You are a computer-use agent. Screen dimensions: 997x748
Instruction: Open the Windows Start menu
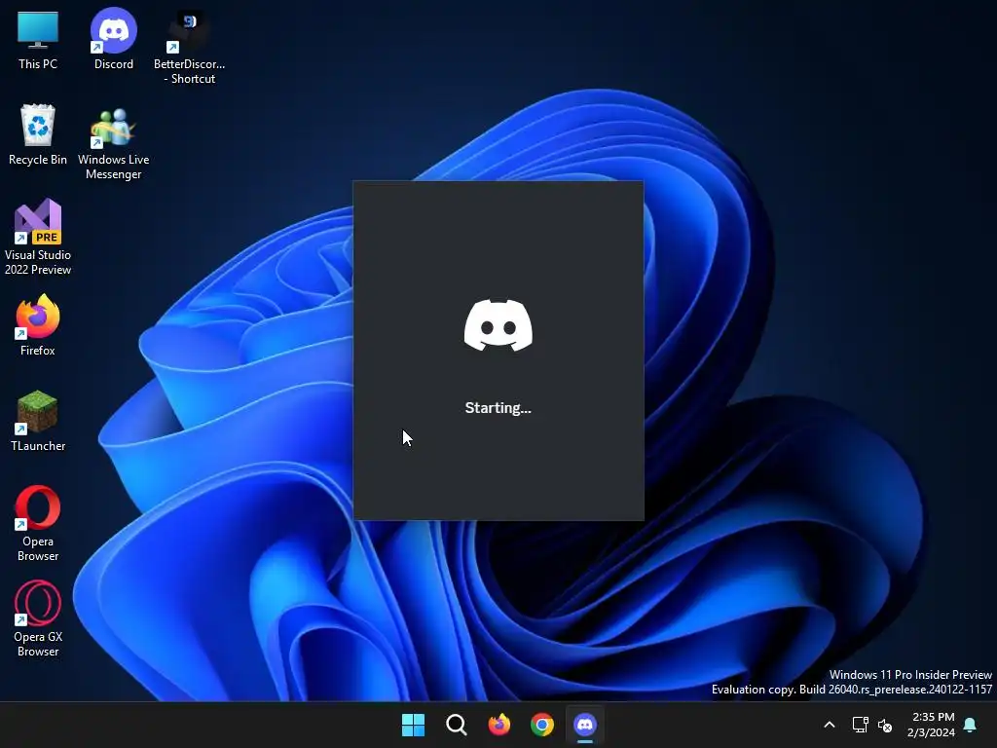(413, 725)
